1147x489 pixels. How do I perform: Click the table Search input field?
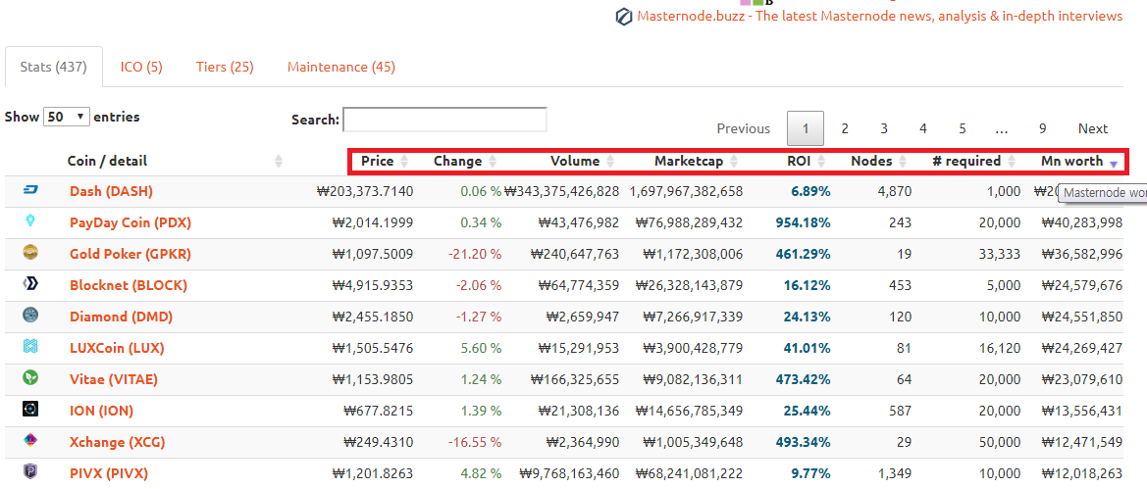tap(444, 120)
